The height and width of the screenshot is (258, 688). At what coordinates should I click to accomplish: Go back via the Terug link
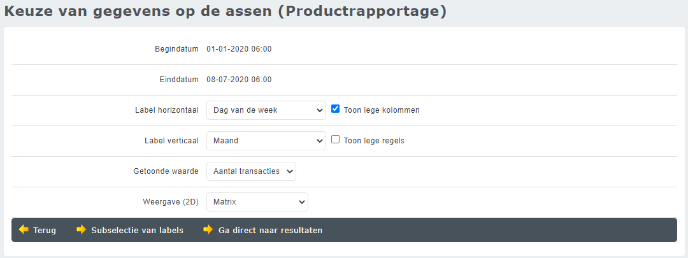point(45,231)
